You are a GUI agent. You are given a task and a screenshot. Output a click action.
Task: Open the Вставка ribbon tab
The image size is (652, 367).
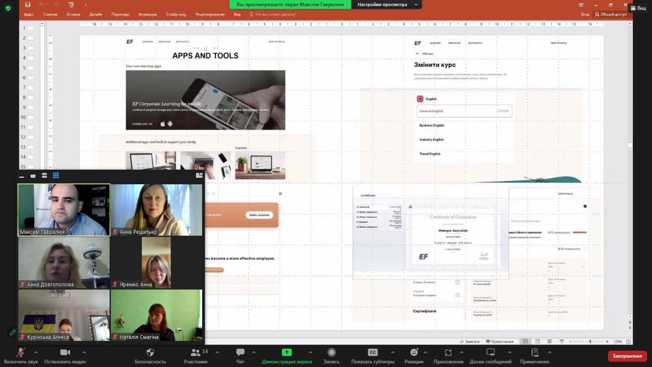point(73,14)
